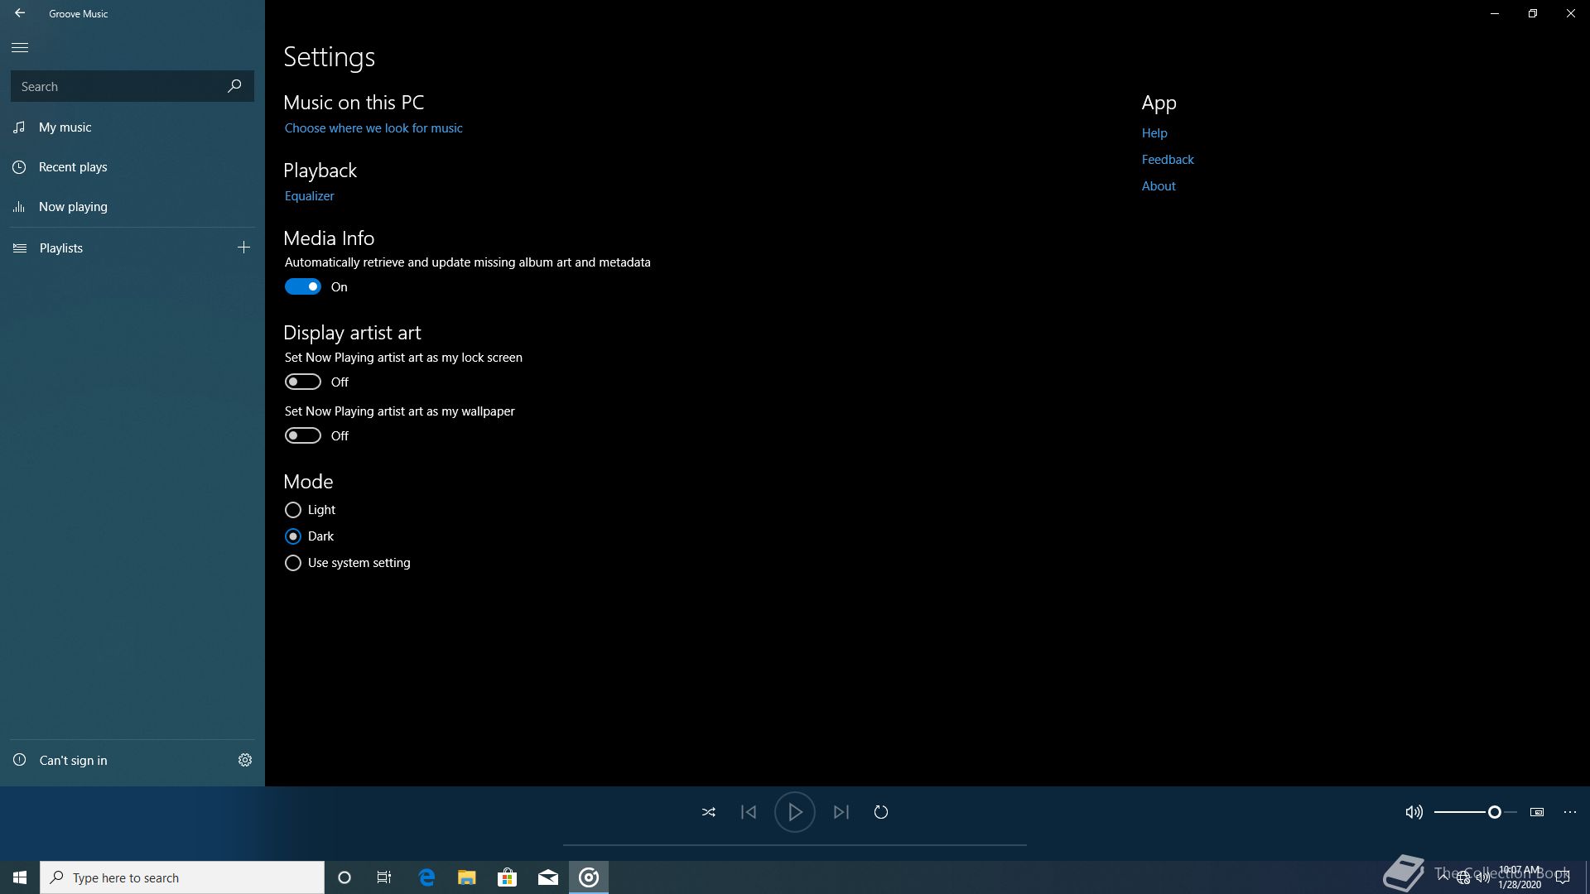
Task: Skip to next track
Action: (841, 812)
